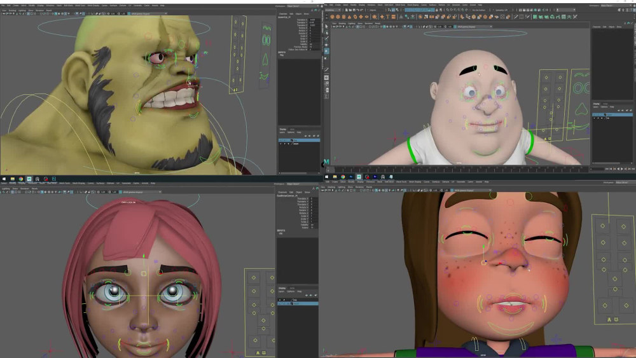Open Channels menu in pink-haired girl window channel box
This screenshot has width=636, height=358.
tap(282, 192)
